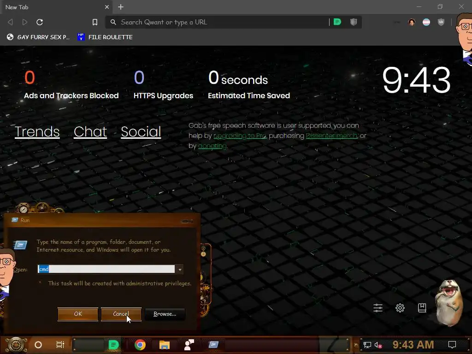Open the FILE ROULETTE bookmark
The width and height of the screenshot is (472, 354).
[x=105, y=37]
